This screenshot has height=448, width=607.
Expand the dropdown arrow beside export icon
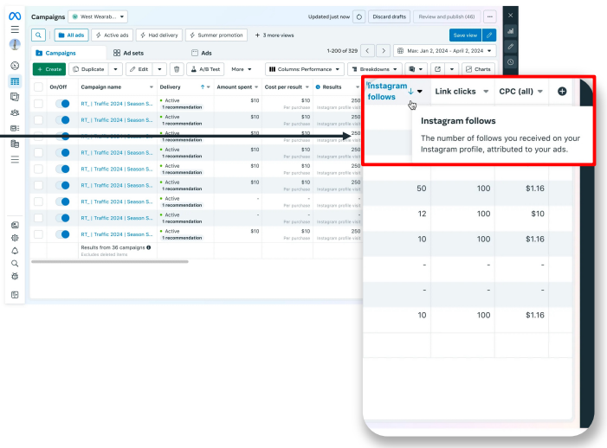click(452, 69)
